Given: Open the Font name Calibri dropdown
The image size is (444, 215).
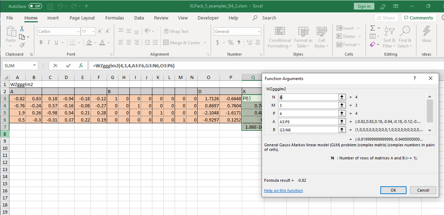Looking at the screenshot, I should (x=78, y=32).
